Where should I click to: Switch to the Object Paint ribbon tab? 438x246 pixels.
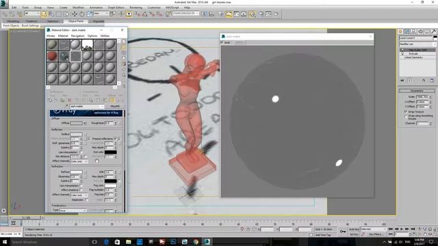coord(76,21)
